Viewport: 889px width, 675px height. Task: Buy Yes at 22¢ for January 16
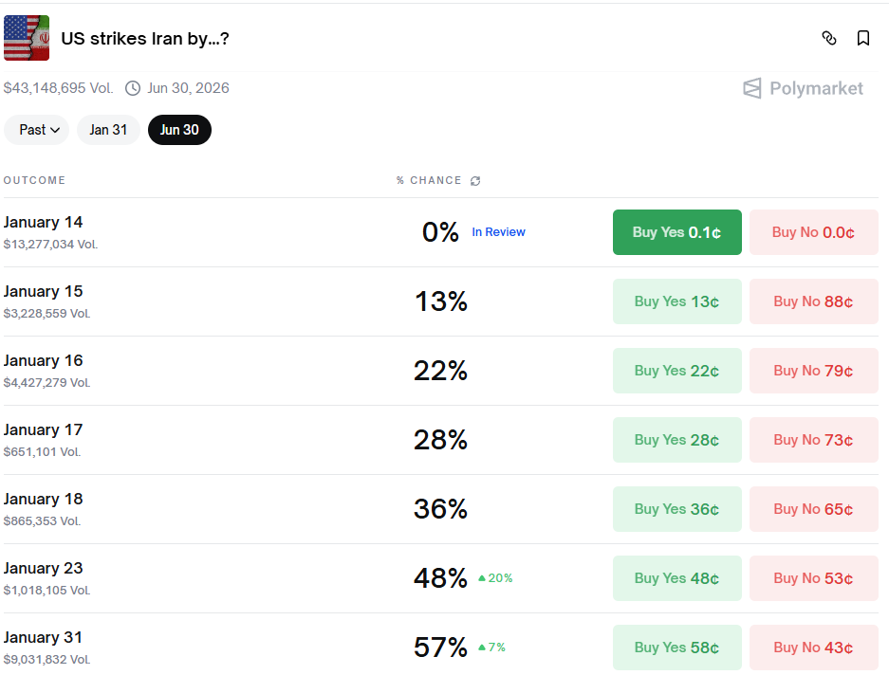676,371
